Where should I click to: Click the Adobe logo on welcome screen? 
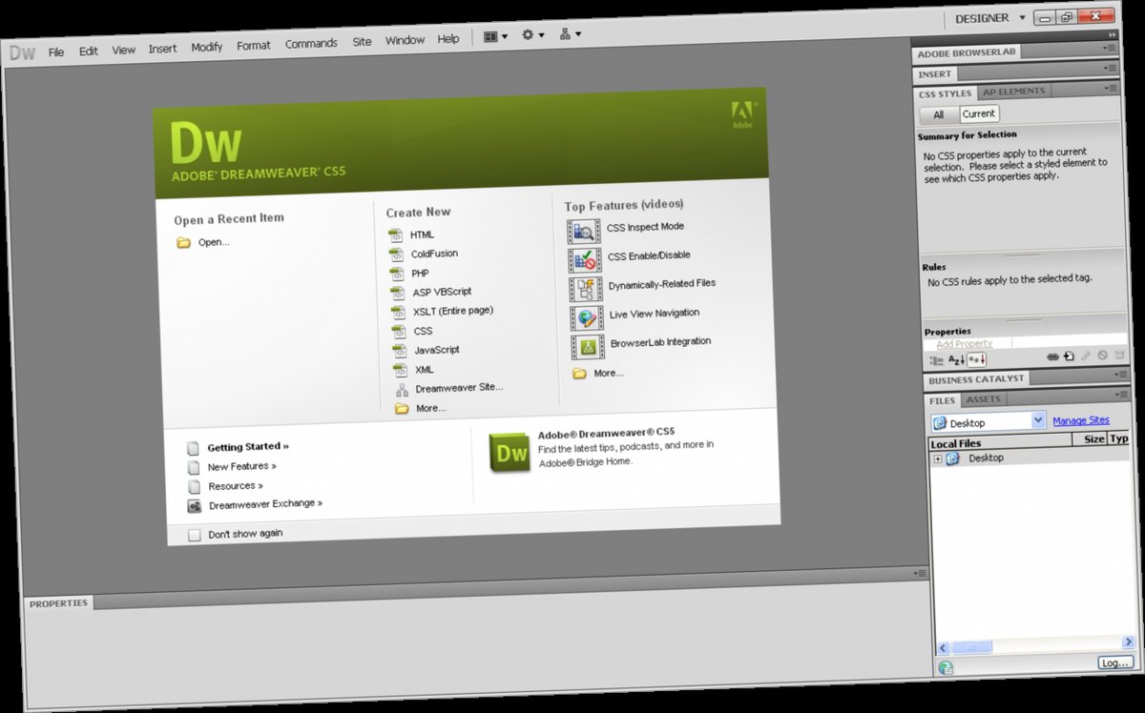742,113
